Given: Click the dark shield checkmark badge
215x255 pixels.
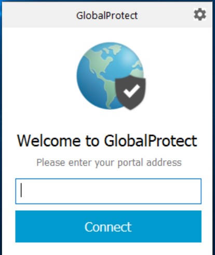Looking at the screenshot, I should tap(130, 92).
